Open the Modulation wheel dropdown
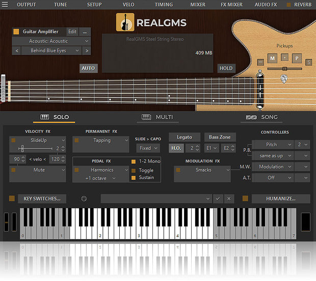 tap(273, 167)
